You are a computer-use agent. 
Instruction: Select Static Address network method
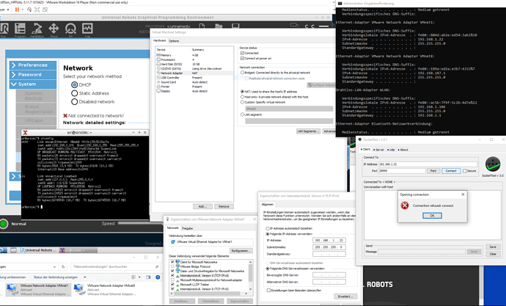(74, 93)
